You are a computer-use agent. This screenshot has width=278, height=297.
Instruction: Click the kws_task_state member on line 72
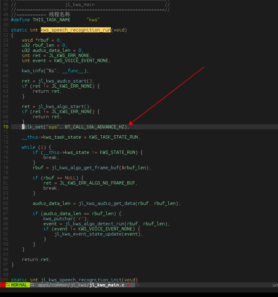(x=62, y=137)
